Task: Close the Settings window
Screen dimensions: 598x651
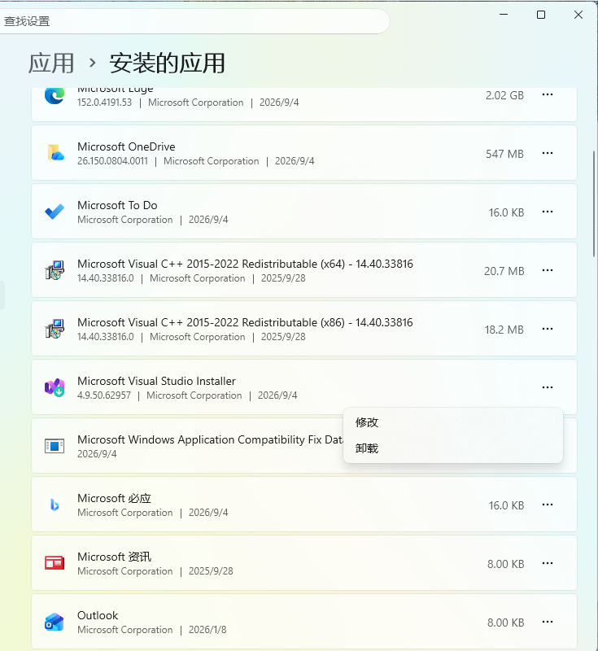Action: 578,15
